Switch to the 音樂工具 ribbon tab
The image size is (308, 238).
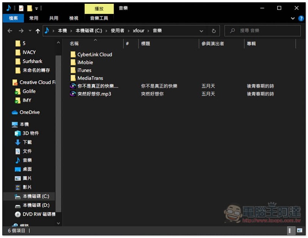pos(99,18)
